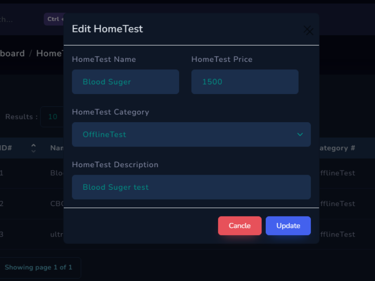Open the Results per page dropdown

click(x=52, y=117)
